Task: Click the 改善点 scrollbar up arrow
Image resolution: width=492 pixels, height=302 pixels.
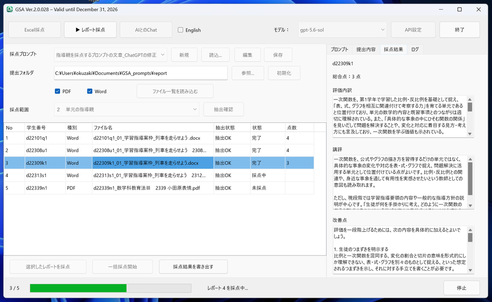Action: tap(470, 230)
